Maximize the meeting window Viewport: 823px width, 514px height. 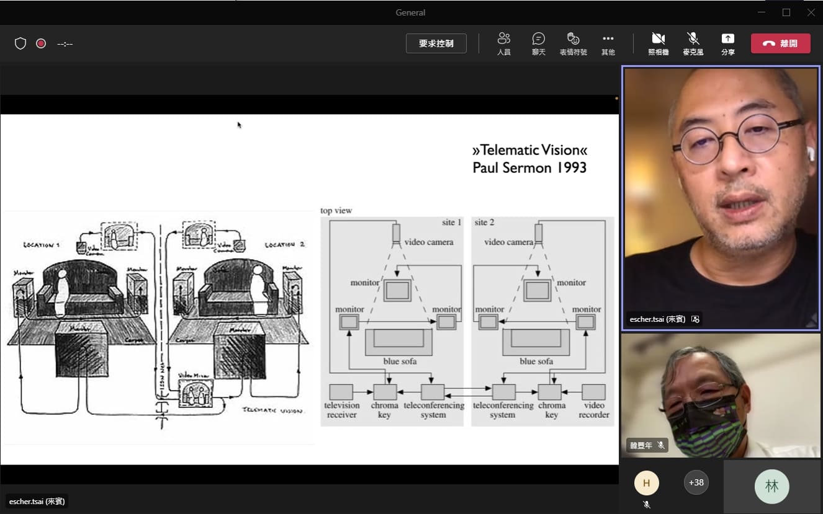786,12
